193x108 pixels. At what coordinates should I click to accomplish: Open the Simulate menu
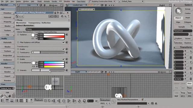coord(67,1)
